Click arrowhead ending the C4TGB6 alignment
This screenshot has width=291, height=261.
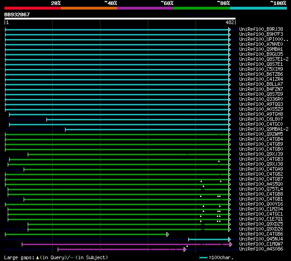[168, 235]
